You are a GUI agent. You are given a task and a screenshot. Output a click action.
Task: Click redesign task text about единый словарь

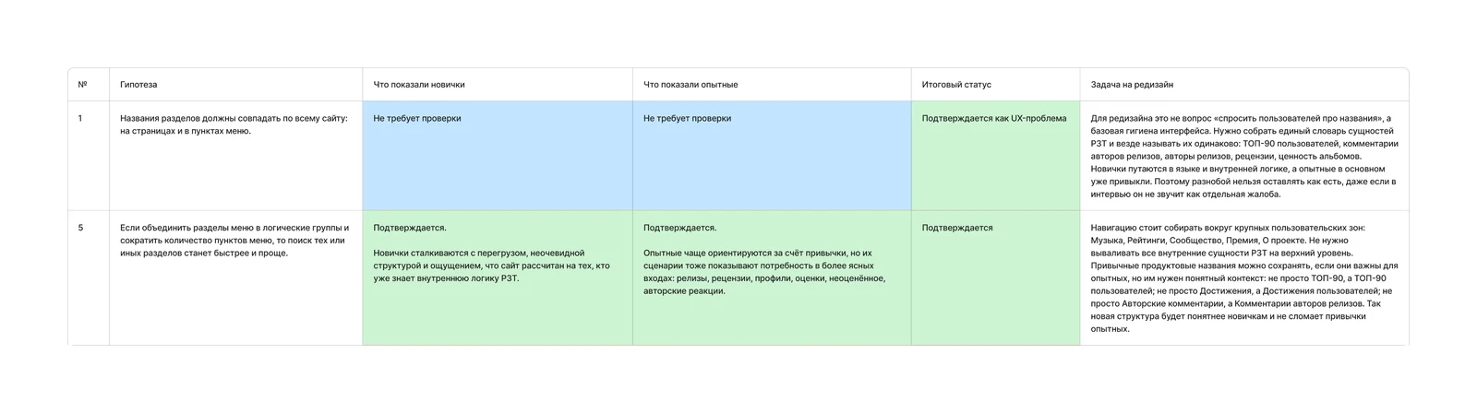click(x=1244, y=156)
